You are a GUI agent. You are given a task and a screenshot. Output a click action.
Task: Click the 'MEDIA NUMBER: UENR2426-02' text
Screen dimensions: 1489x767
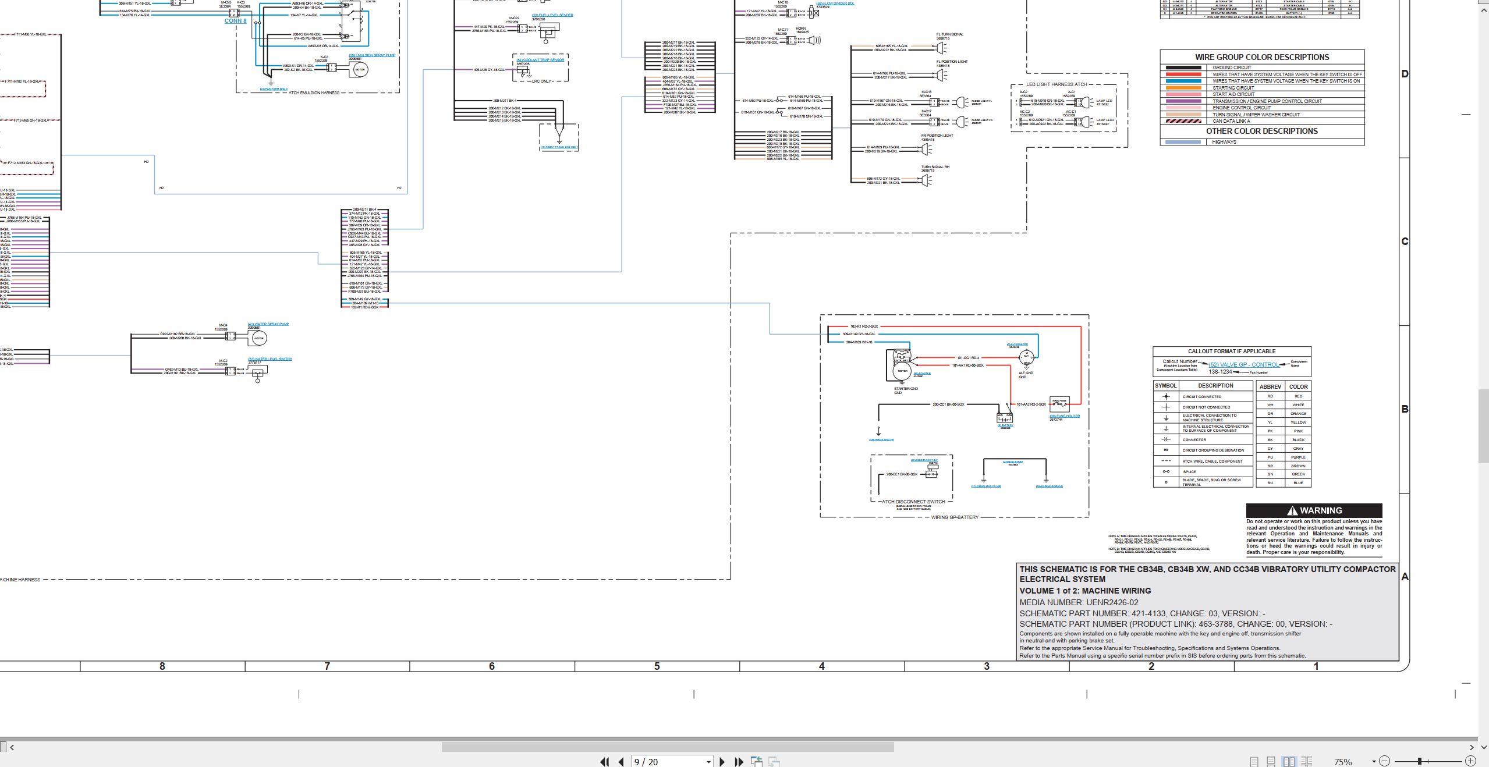tap(1079, 602)
